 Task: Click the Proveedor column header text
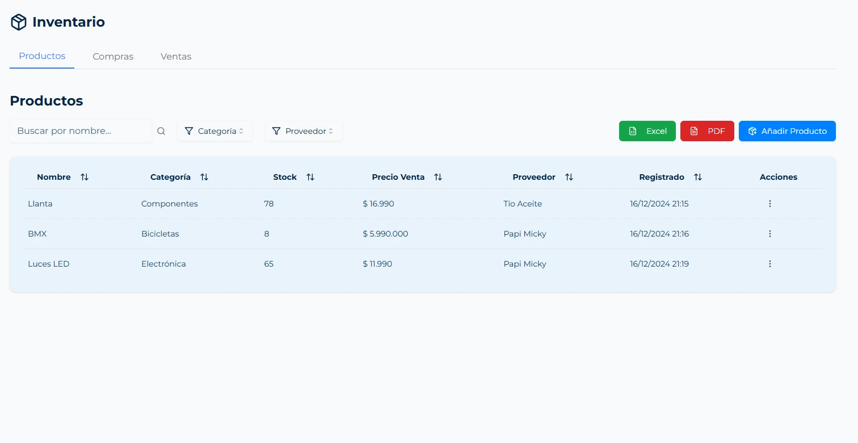pyautogui.click(x=534, y=177)
